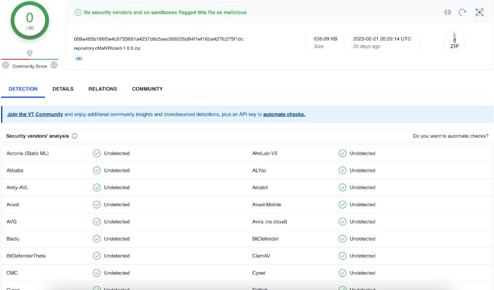Click Avast-Mobile undetected check icon
Screen dimensions: 494x290
click(343, 205)
